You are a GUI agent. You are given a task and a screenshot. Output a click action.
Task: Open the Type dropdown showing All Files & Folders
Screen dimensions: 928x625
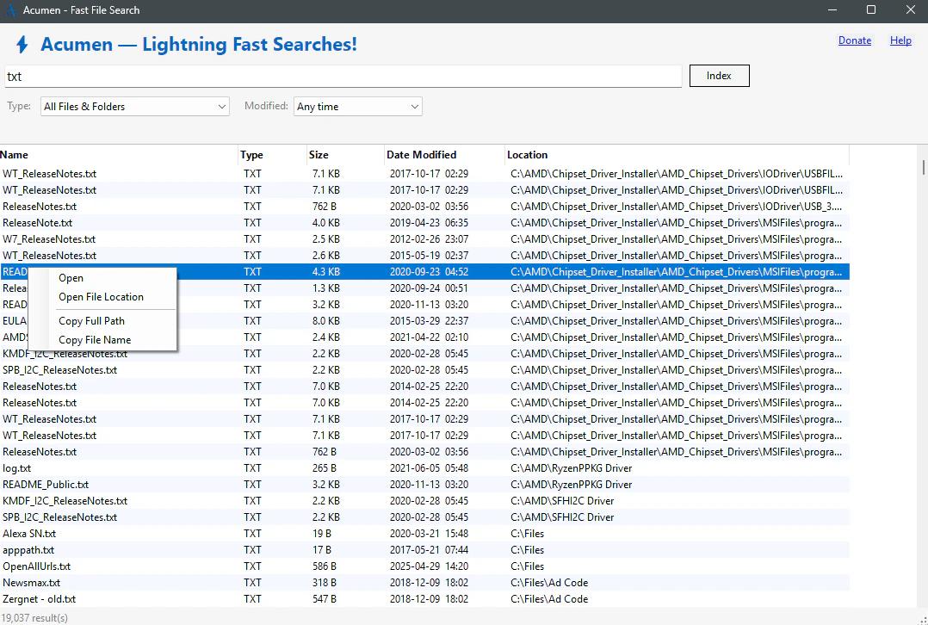135,107
